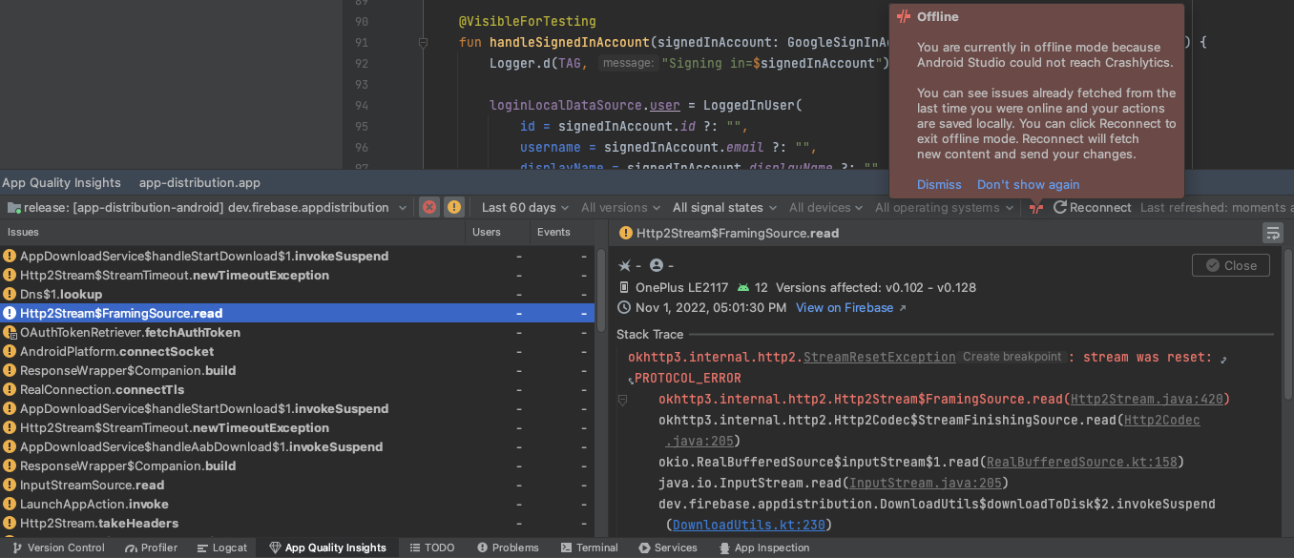Screen dimensions: 1294x558
Task: Switch to the app-distribution.app tab
Action: [199, 182]
